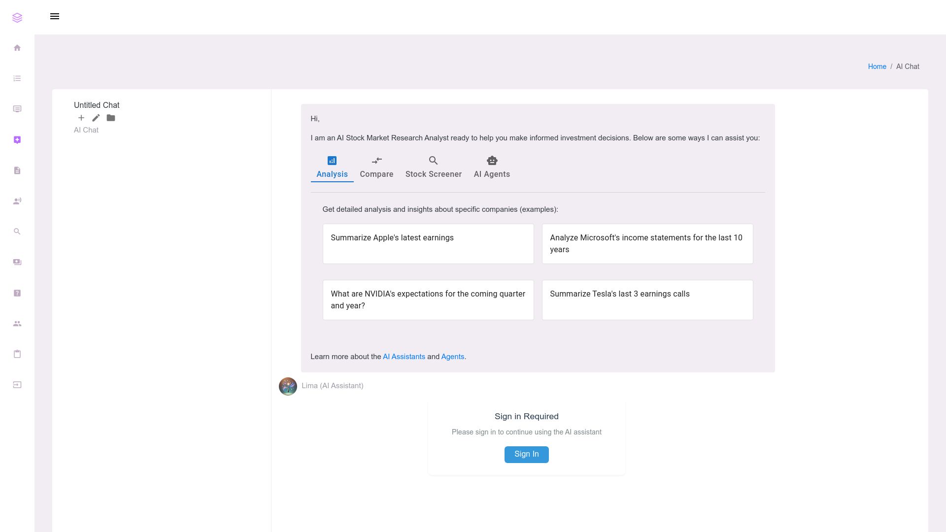Rename chat using the pencil icon
Screen dimensions: 946x532
(96, 118)
